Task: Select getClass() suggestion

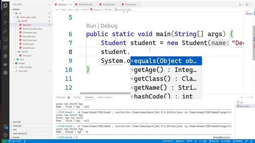Action: tap(166, 79)
